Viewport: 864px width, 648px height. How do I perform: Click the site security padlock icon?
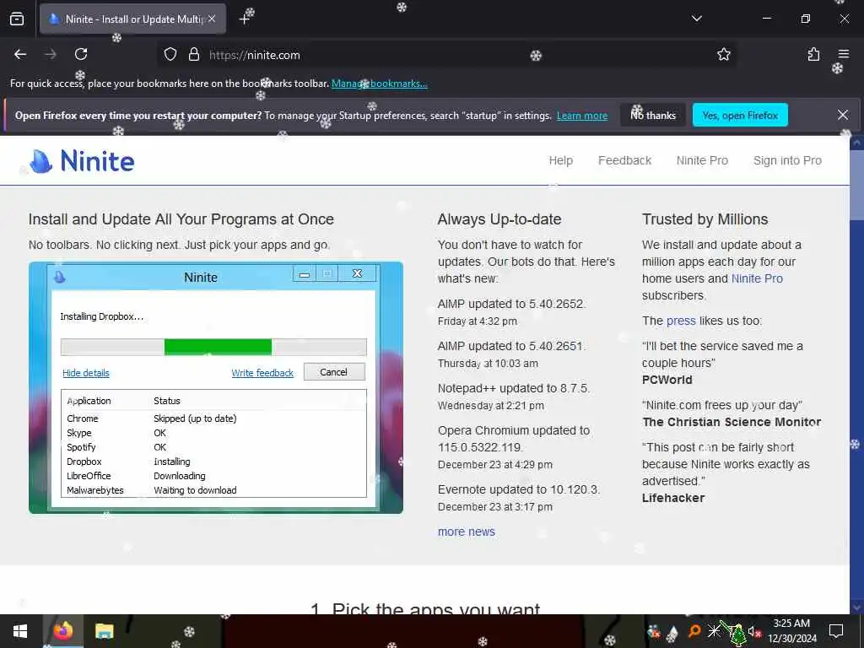pyautogui.click(x=194, y=55)
